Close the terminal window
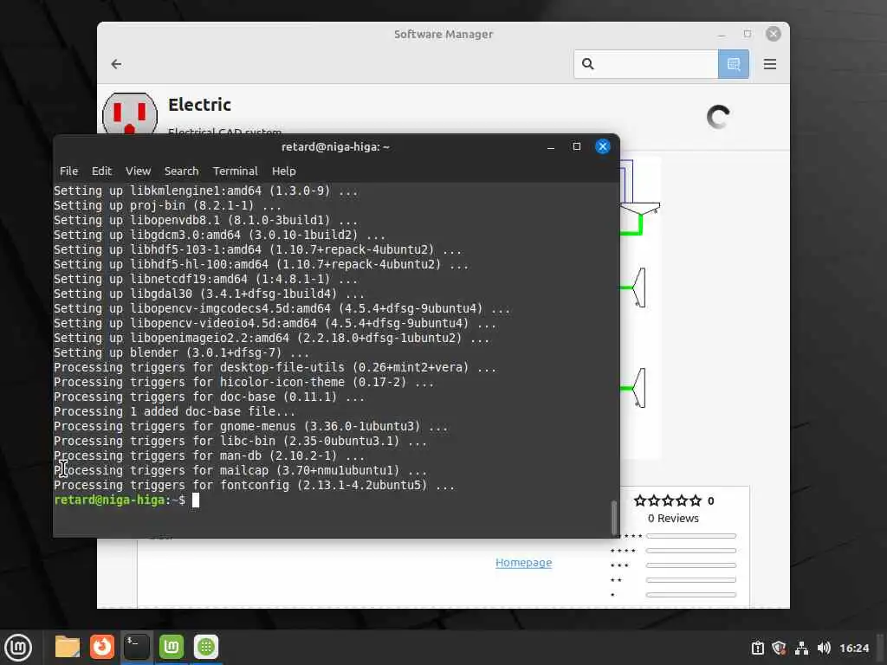The width and height of the screenshot is (887, 665). [603, 146]
